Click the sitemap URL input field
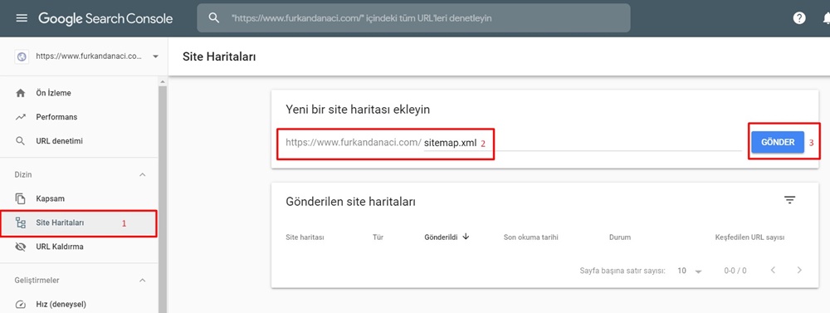This screenshot has height=313, width=830. (x=583, y=143)
